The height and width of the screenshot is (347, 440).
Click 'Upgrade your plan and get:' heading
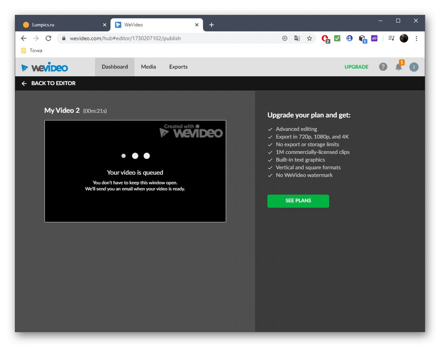(308, 115)
